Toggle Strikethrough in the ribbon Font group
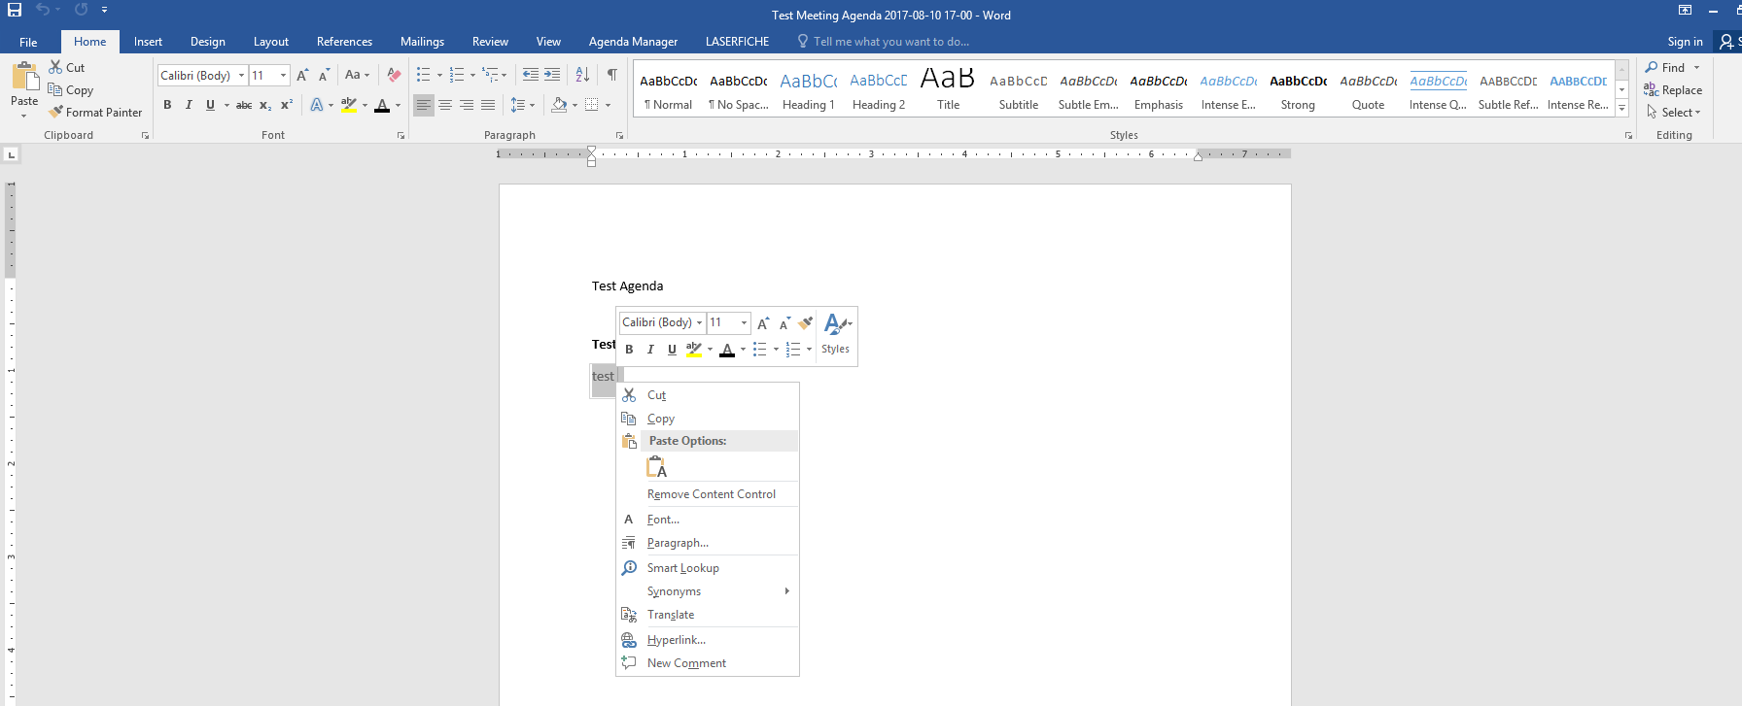 click(x=243, y=105)
